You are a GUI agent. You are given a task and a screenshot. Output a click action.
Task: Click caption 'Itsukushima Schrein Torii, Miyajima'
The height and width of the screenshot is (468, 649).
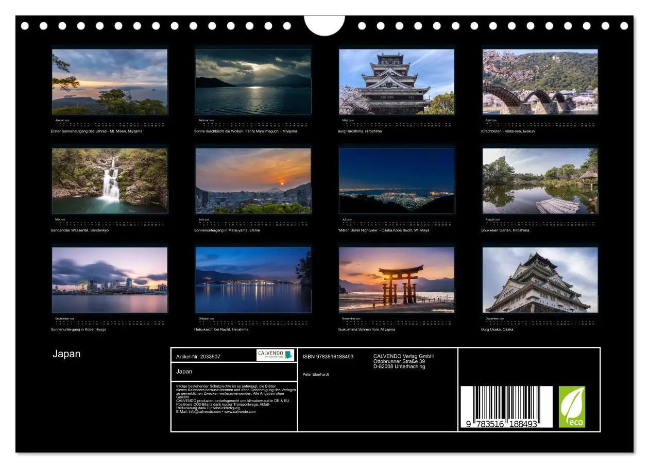tap(366, 329)
